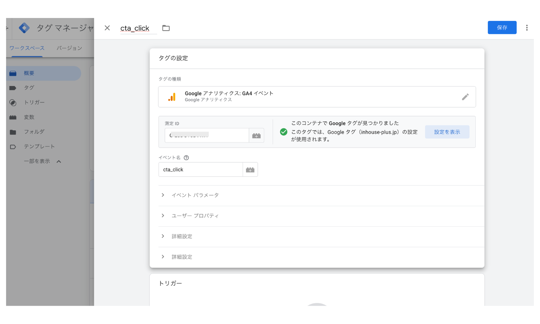Insert variable for 測定 ID field

256,135
